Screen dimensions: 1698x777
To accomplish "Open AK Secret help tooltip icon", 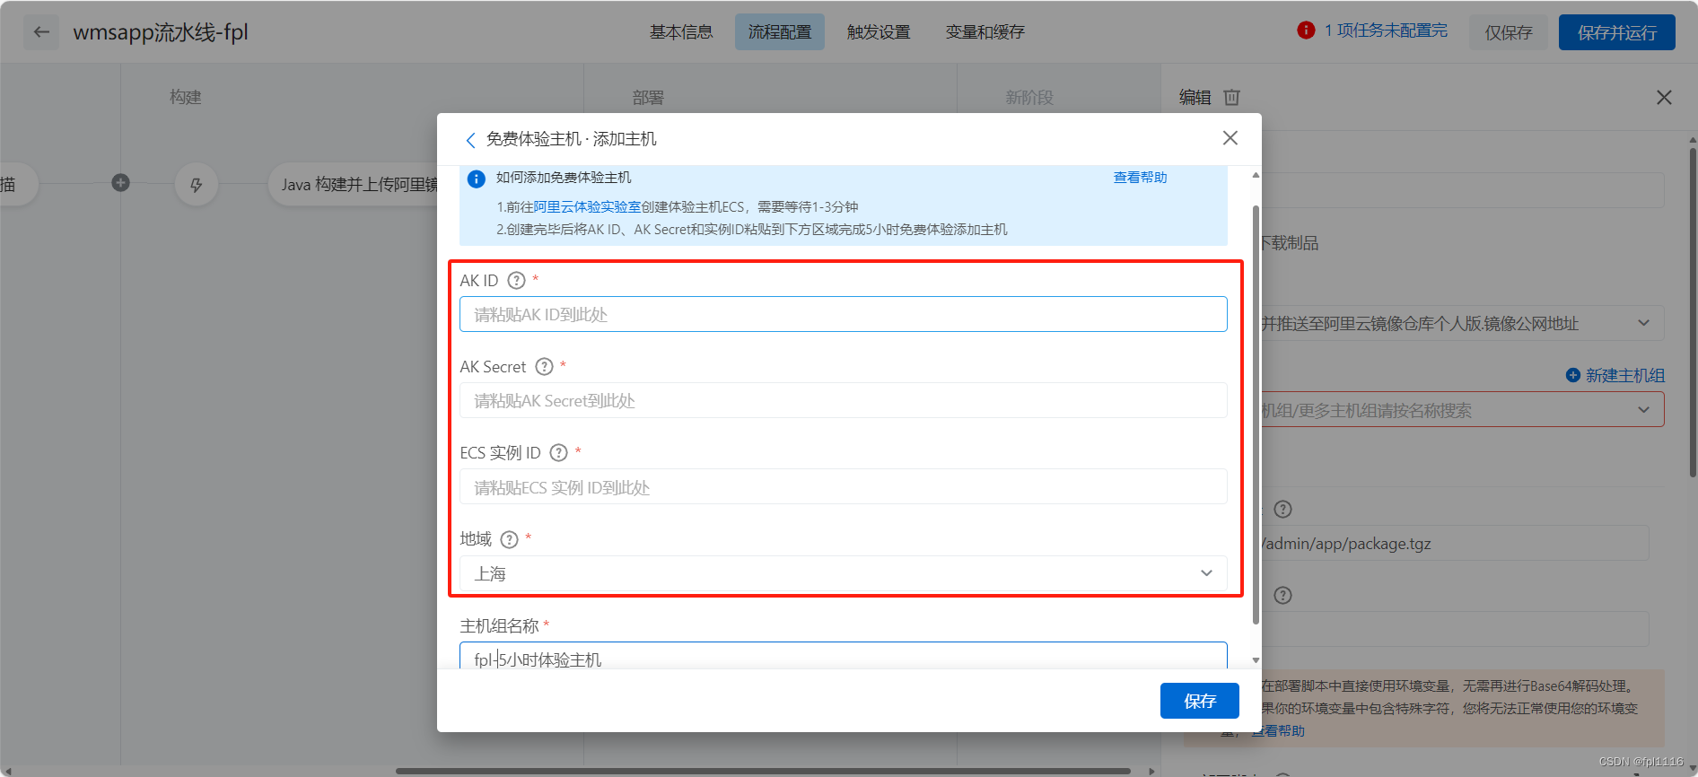I will 544,366.
